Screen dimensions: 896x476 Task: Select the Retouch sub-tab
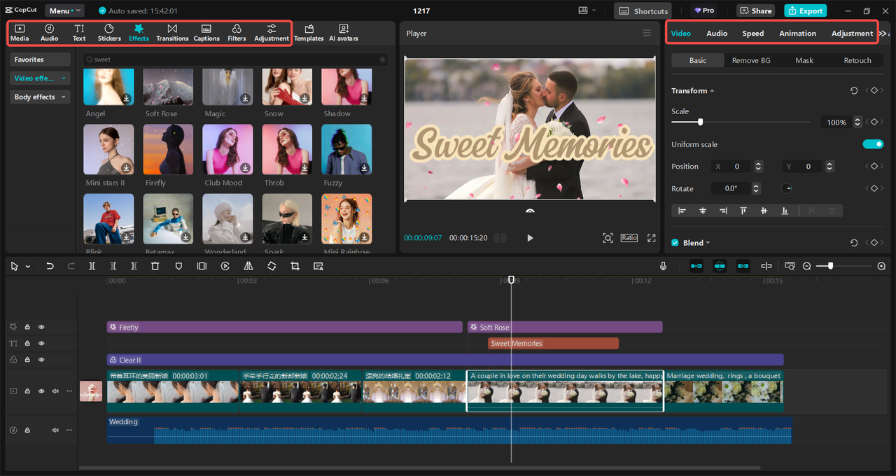pyautogui.click(x=857, y=60)
